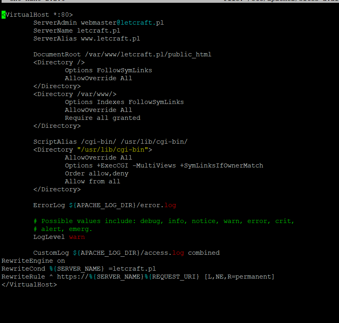Image resolution: width=339 pixels, height=323 pixels.
Task: Click the Allow from all directive
Action: (x=92, y=181)
